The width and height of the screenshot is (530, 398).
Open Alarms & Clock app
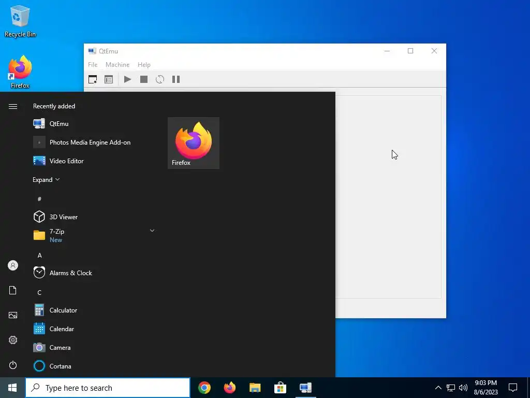(x=95, y=273)
